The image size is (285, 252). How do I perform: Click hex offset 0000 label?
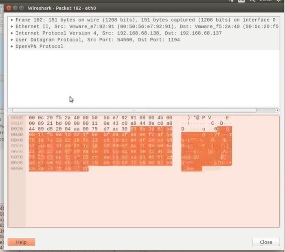click(x=17, y=118)
